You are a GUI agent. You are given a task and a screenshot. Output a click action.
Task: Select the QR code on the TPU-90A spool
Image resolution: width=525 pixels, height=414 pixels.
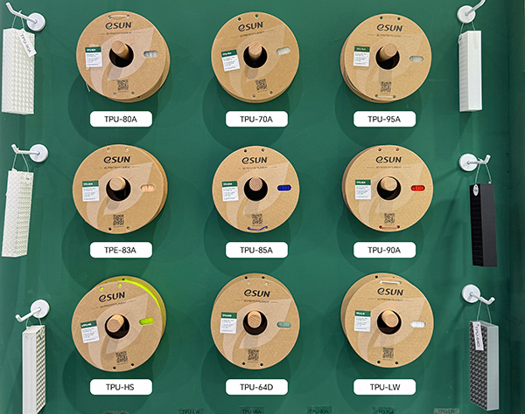pos(389,218)
